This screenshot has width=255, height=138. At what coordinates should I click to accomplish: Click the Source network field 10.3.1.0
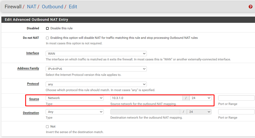(x=146, y=98)
